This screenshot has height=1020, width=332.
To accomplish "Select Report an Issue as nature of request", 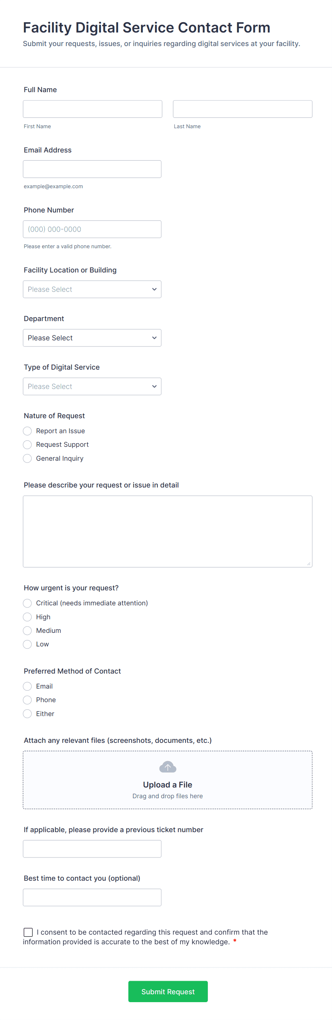I will (x=27, y=430).
